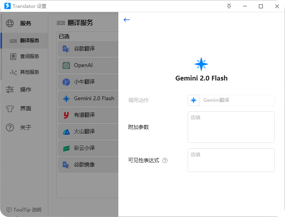Click the sidebar vertical scrollbar
The image size is (285, 217).
(1, 47)
